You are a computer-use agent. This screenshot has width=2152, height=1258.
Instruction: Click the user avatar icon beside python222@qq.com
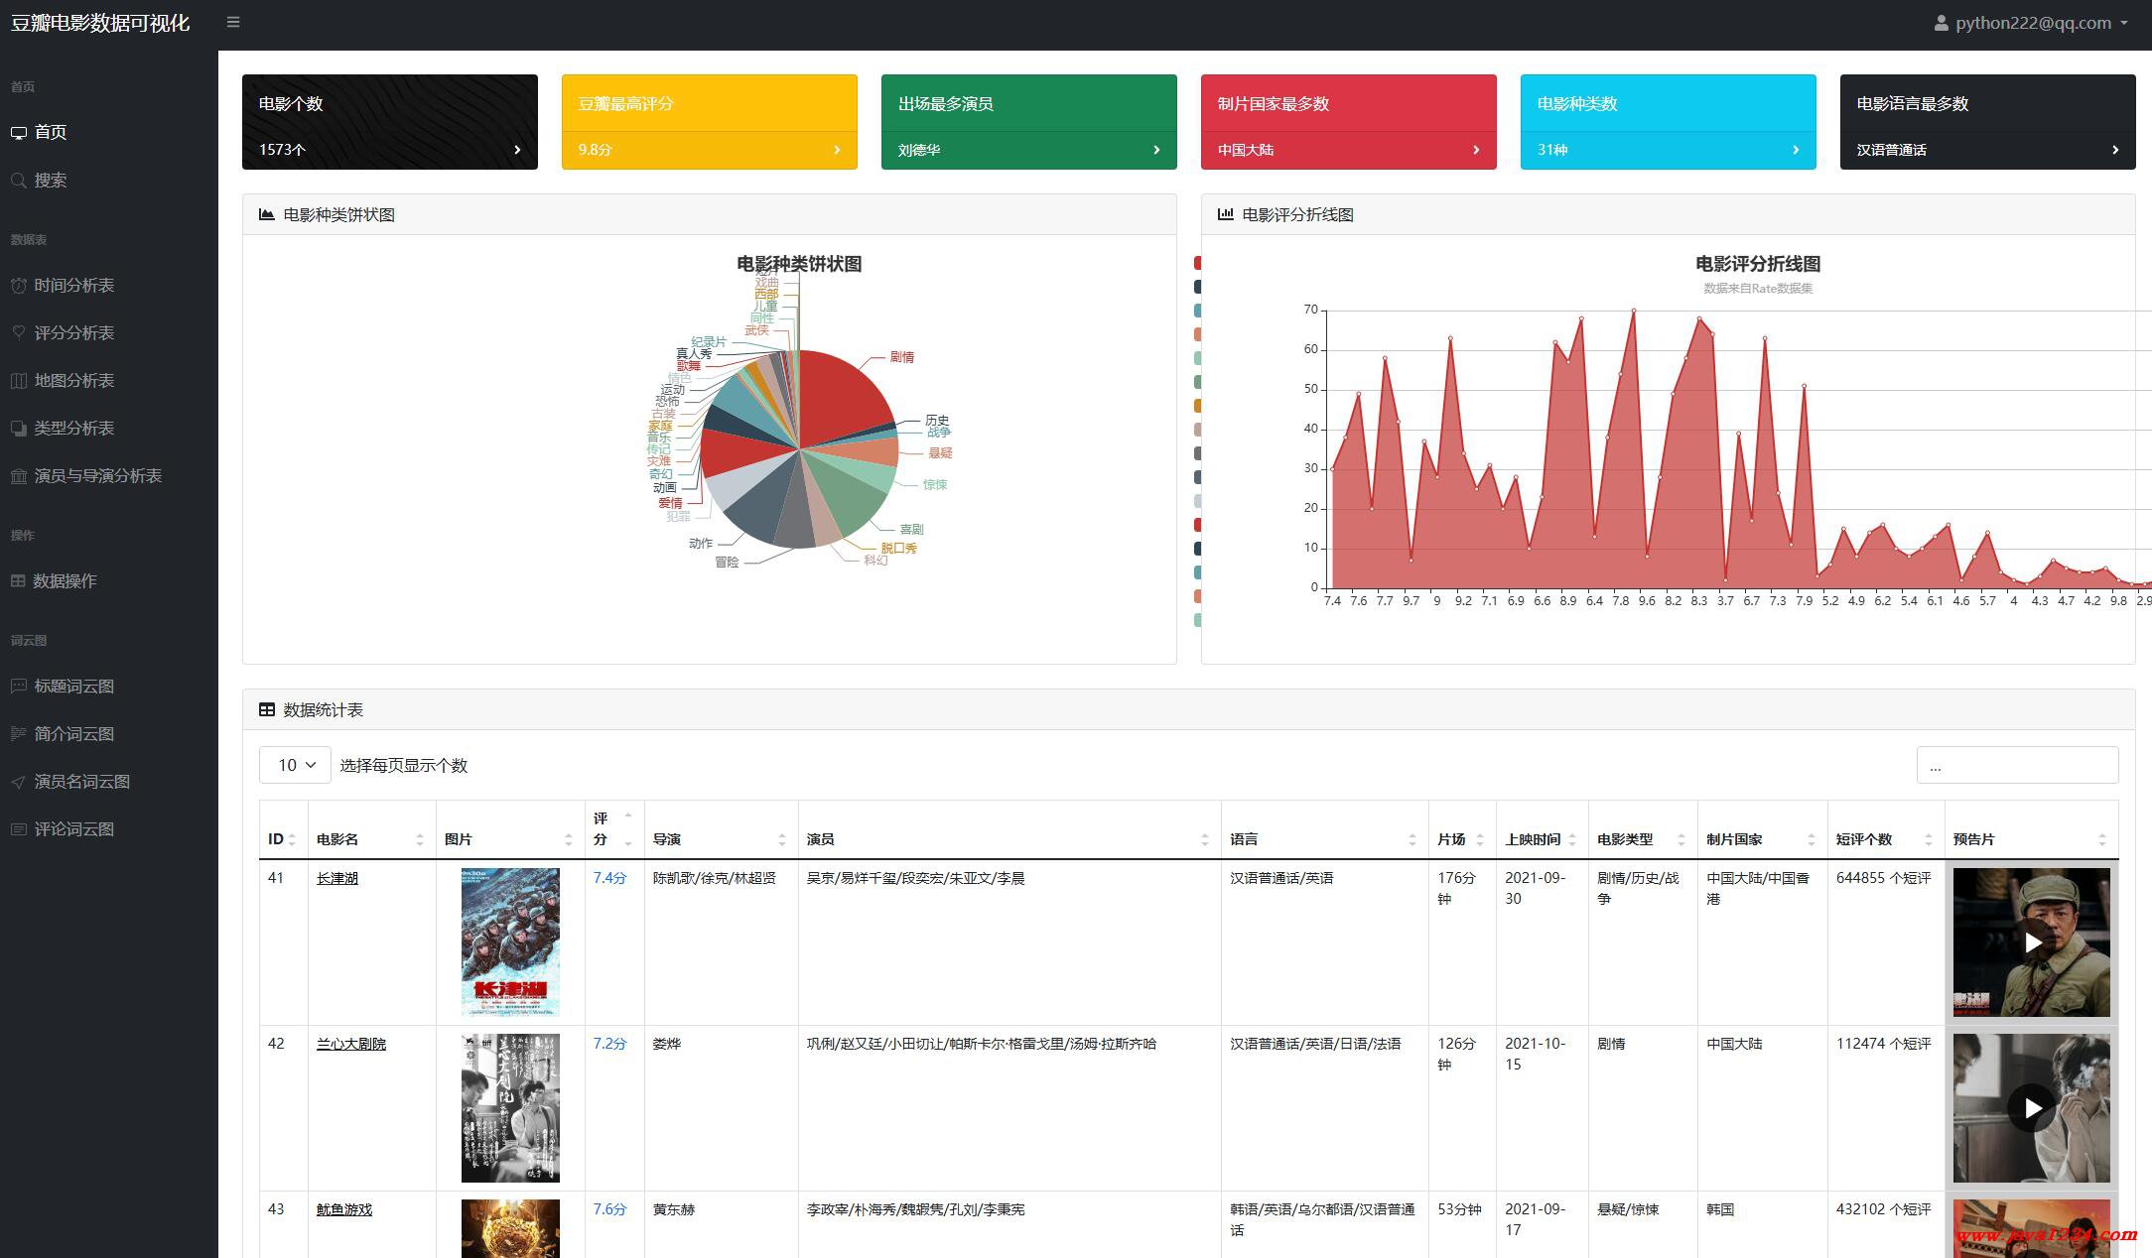(1941, 23)
